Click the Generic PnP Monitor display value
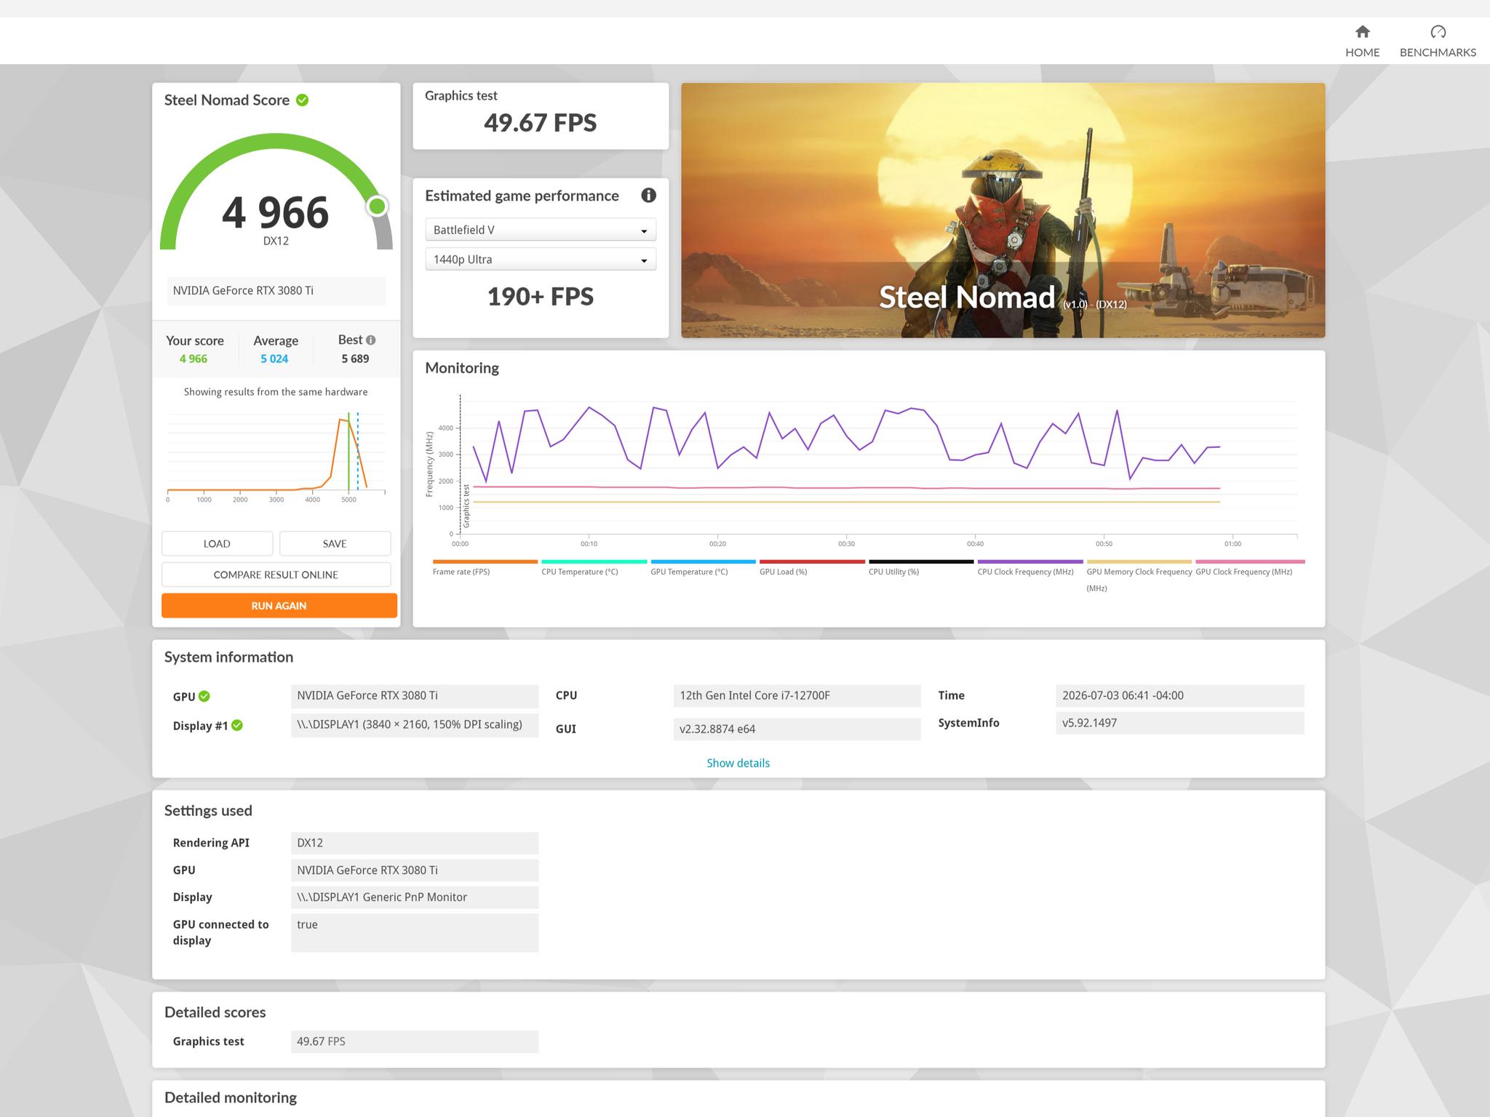 [x=415, y=897]
